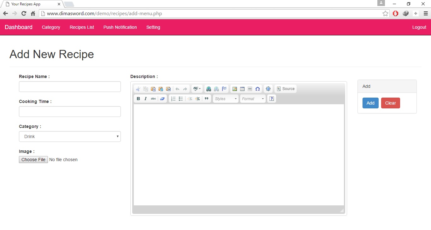Toggle italic text in the editor

pos(145,99)
